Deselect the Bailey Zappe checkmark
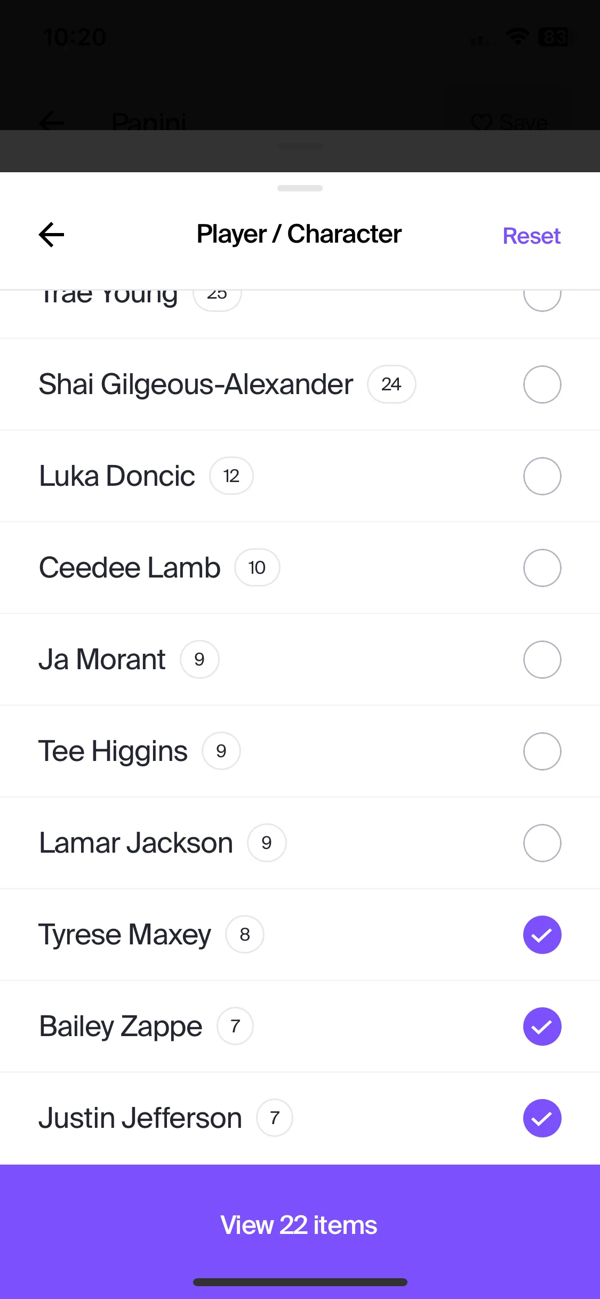The image size is (600, 1299). click(x=542, y=1027)
